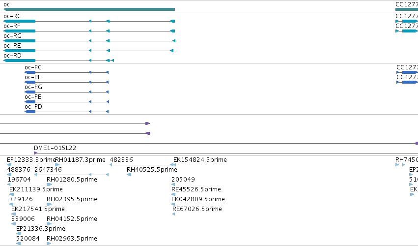Select the oc gene span bar
The width and height of the screenshot is (418, 246).
(89, 9)
